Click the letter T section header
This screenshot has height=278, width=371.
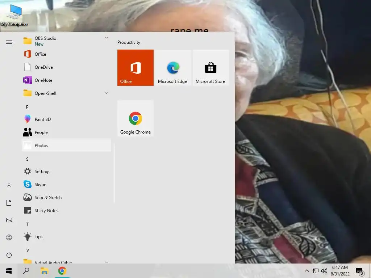tap(28, 224)
